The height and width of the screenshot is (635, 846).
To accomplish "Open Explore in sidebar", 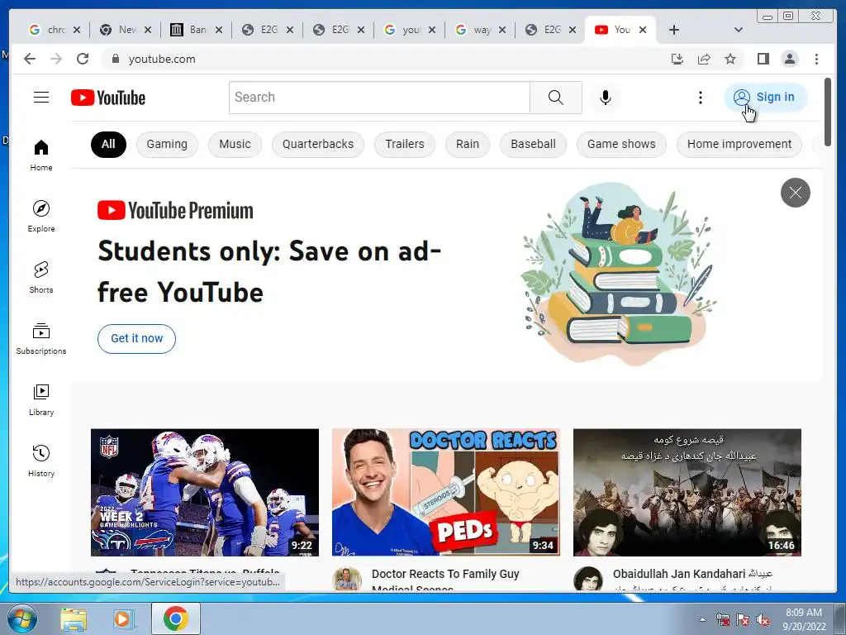I will tap(41, 216).
